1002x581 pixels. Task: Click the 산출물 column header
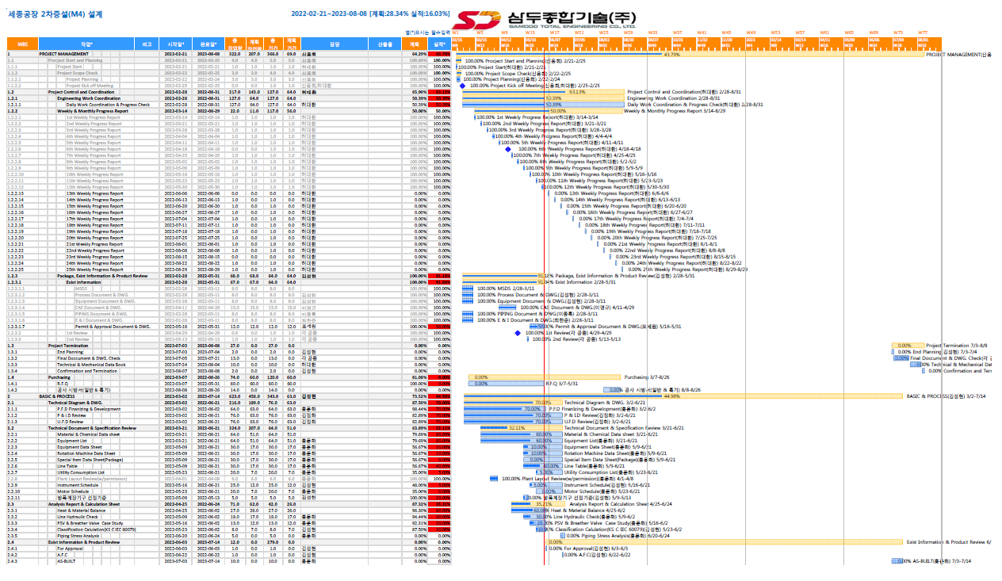384,44
